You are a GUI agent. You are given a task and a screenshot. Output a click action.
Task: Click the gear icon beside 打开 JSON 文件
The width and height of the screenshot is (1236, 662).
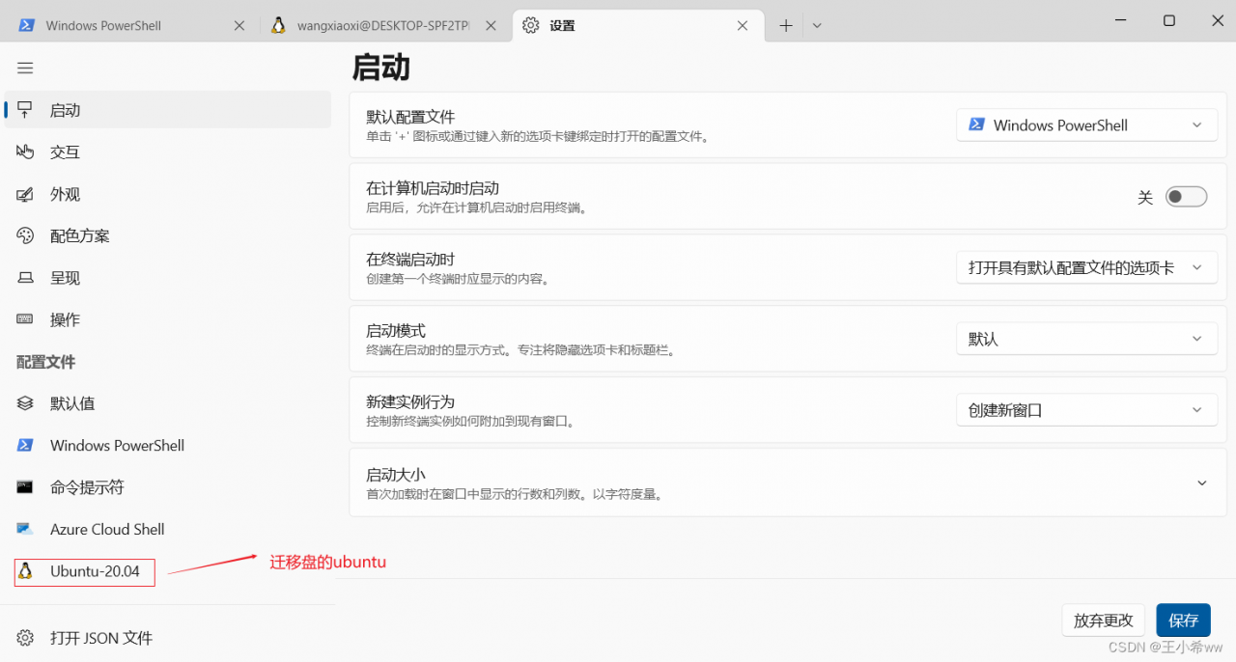(24, 637)
